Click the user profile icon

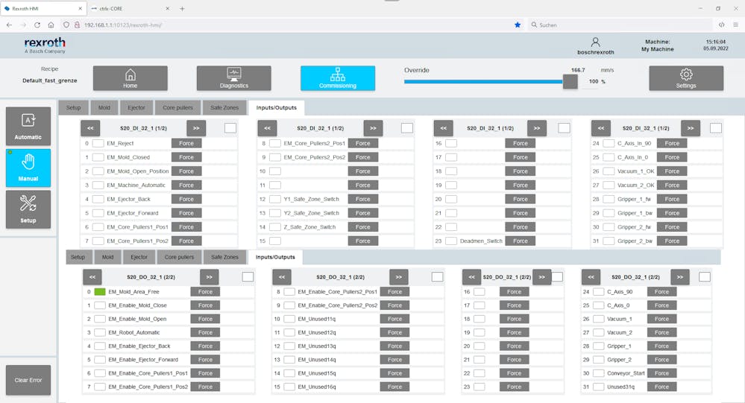595,42
